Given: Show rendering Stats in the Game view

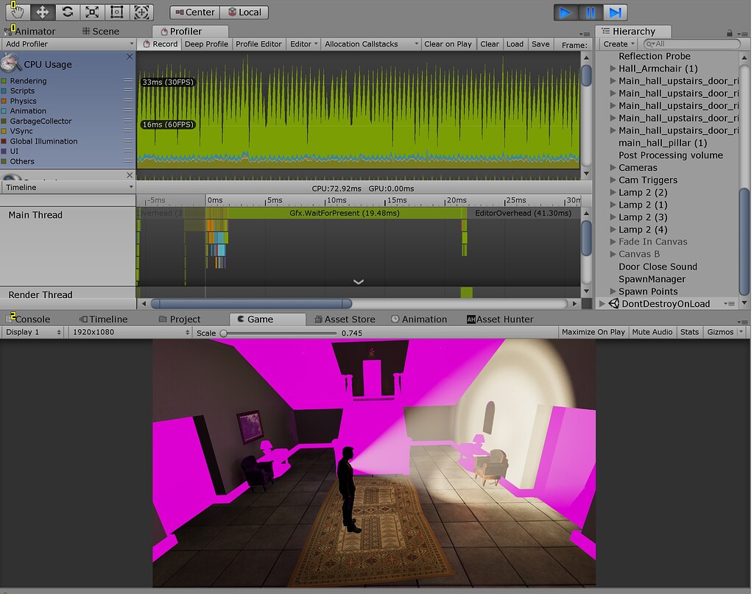Looking at the screenshot, I should coord(689,332).
